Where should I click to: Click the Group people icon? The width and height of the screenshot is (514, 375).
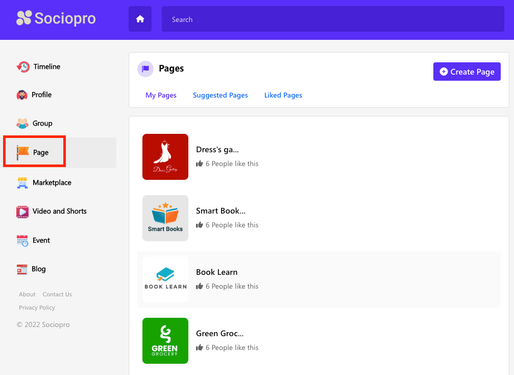tap(22, 123)
